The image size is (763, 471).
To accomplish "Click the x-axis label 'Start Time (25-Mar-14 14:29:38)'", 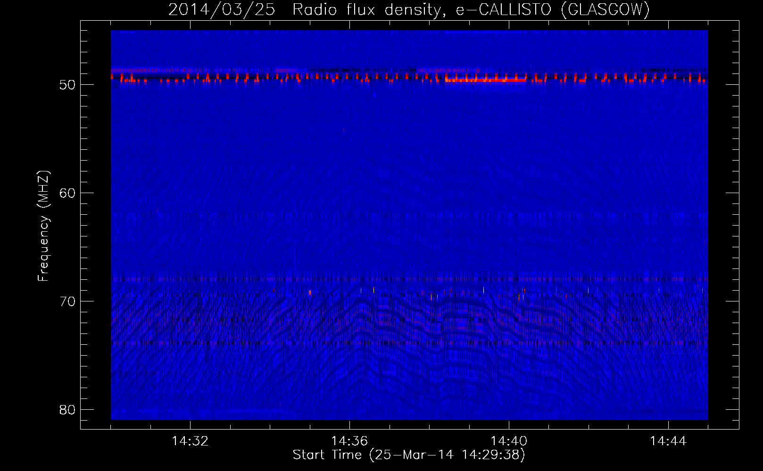I will [x=409, y=455].
